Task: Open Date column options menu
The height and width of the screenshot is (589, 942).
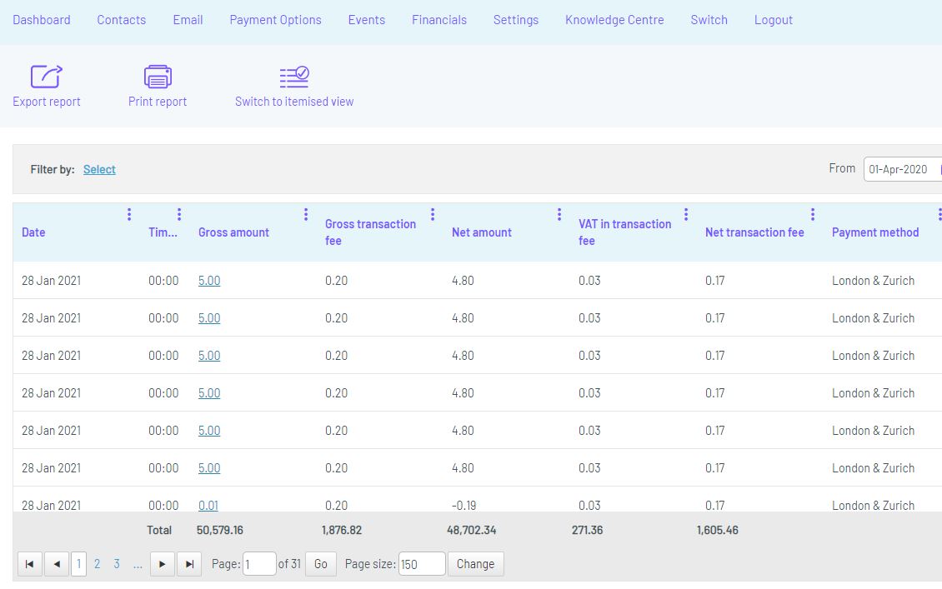Action: click(129, 215)
